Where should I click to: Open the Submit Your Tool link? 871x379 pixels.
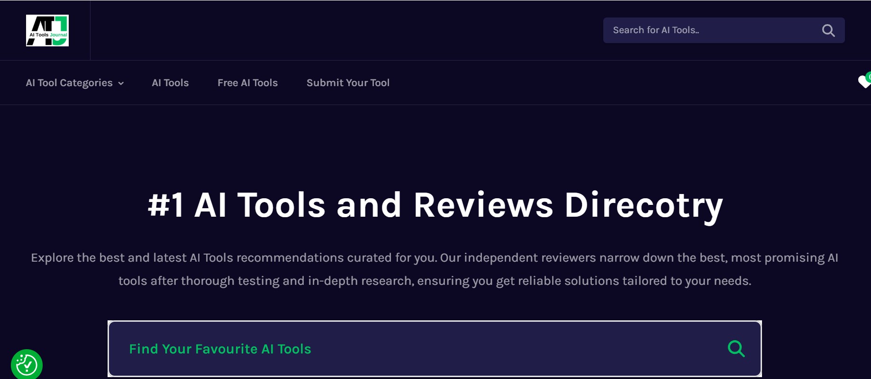coord(348,83)
